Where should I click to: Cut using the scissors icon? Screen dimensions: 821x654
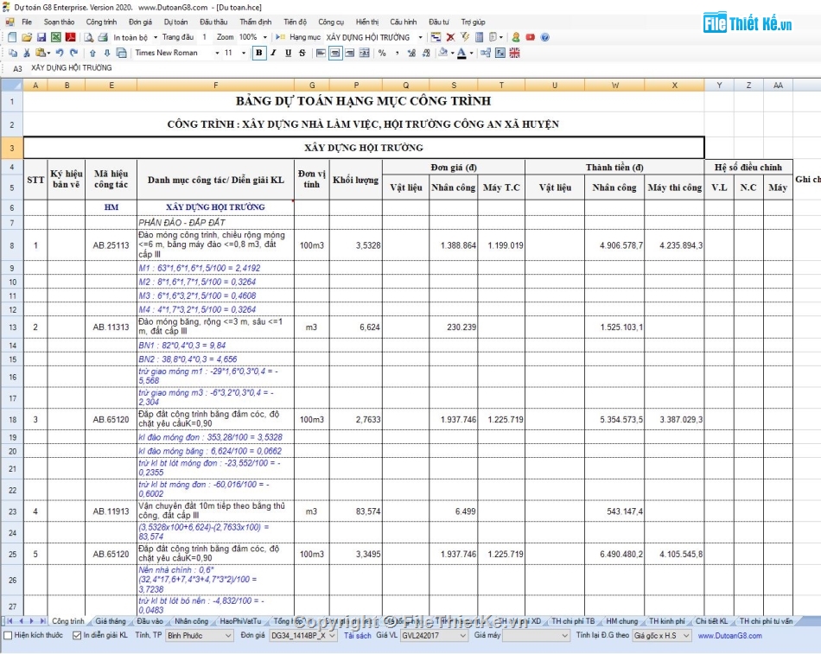click(x=27, y=53)
